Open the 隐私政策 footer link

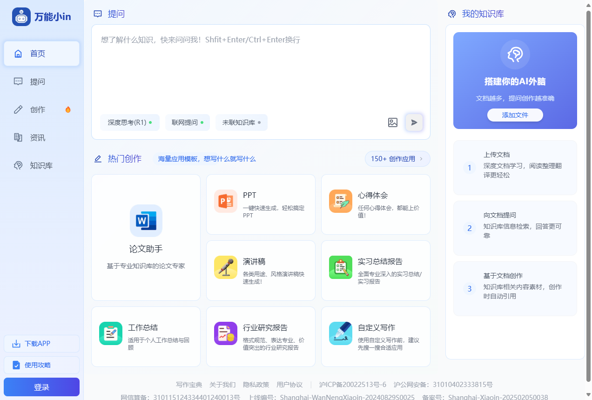pyautogui.click(x=255, y=385)
